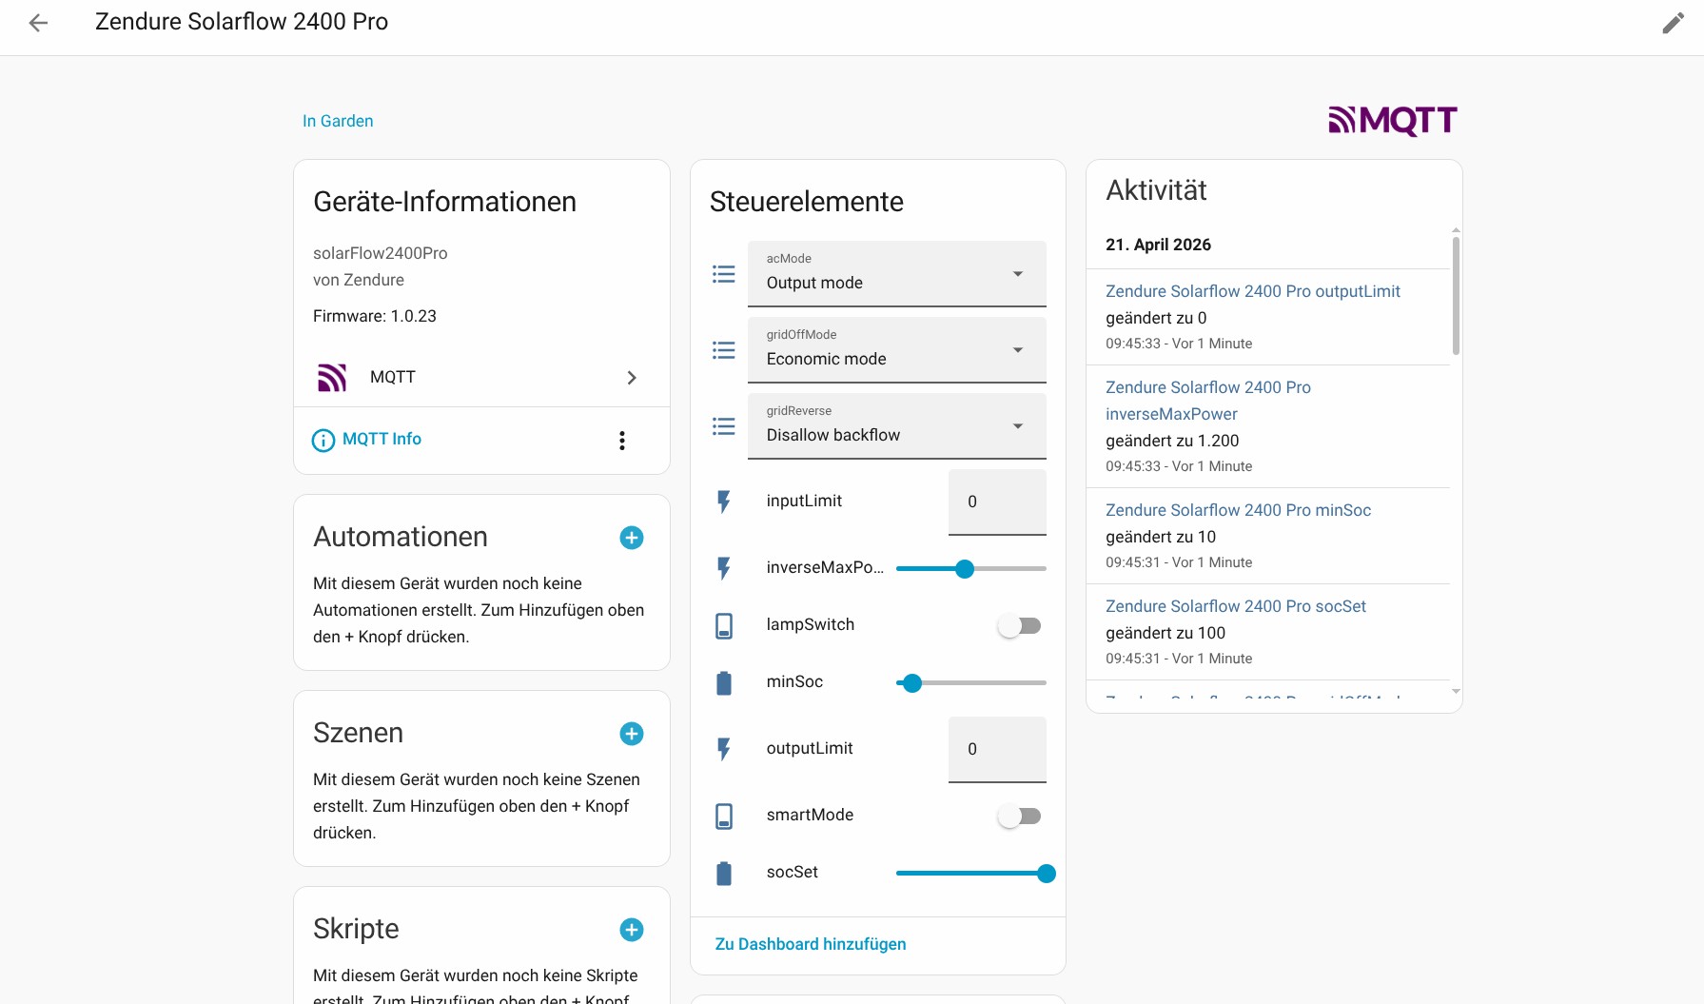The width and height of the screenshot is (1704, 1004).
Task: Add a new script with plus icon
Action: (631, 930)
